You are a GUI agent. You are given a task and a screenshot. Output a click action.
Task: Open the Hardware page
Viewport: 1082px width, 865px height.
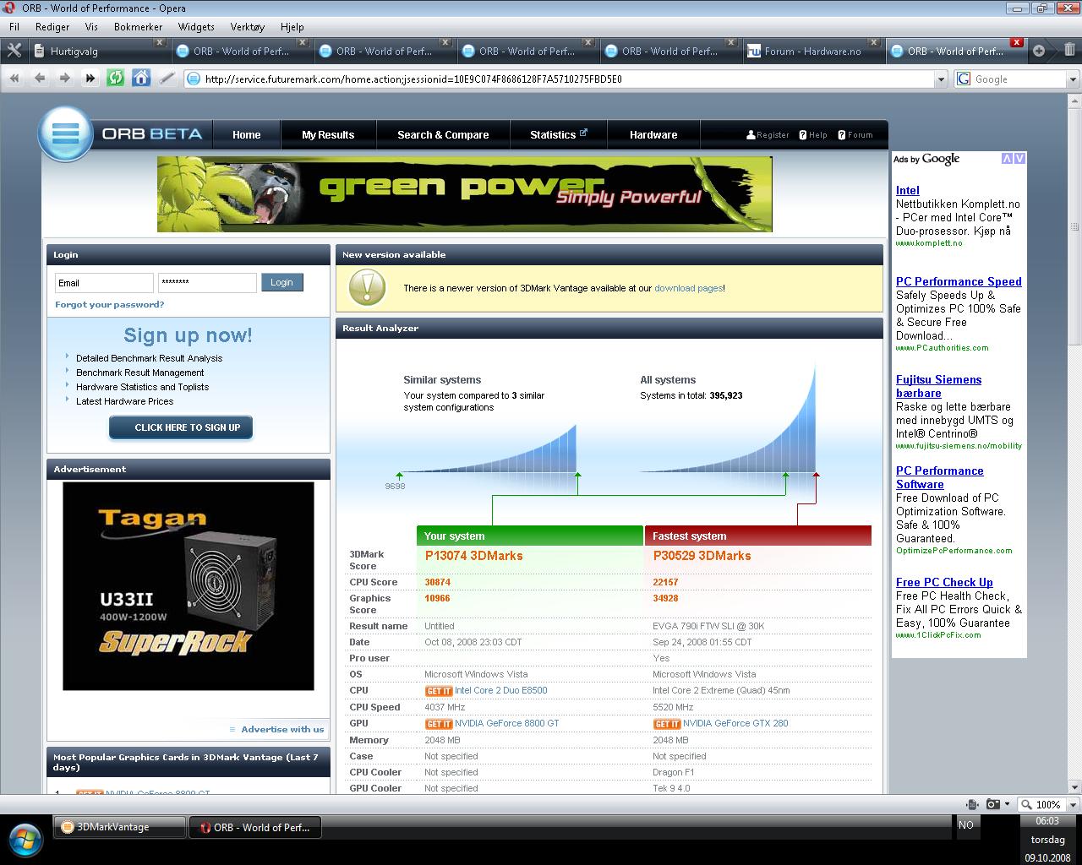[653, 134]
